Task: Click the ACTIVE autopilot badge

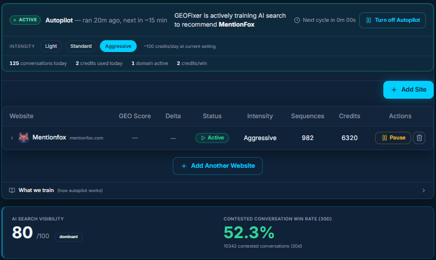Action: pos(25,20)
